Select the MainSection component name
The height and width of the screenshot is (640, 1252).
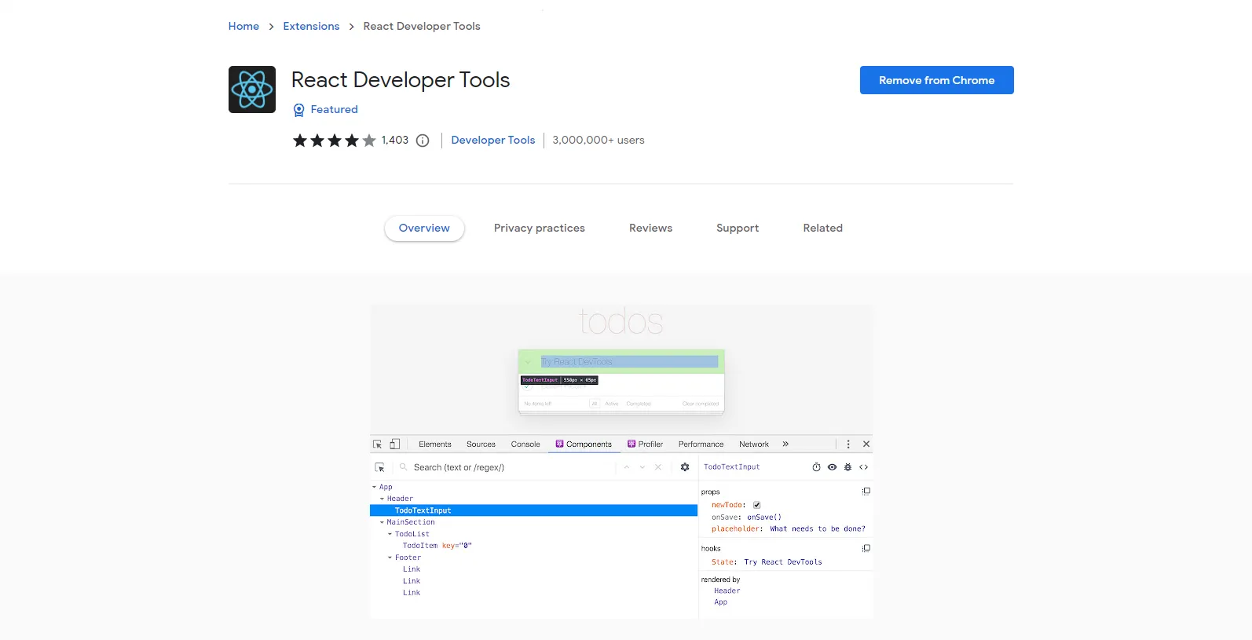[411, 522]
